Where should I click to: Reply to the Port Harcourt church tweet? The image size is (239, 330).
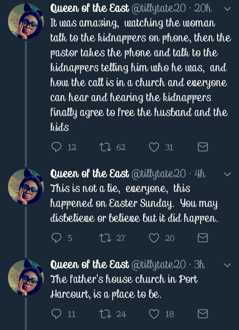56,313
